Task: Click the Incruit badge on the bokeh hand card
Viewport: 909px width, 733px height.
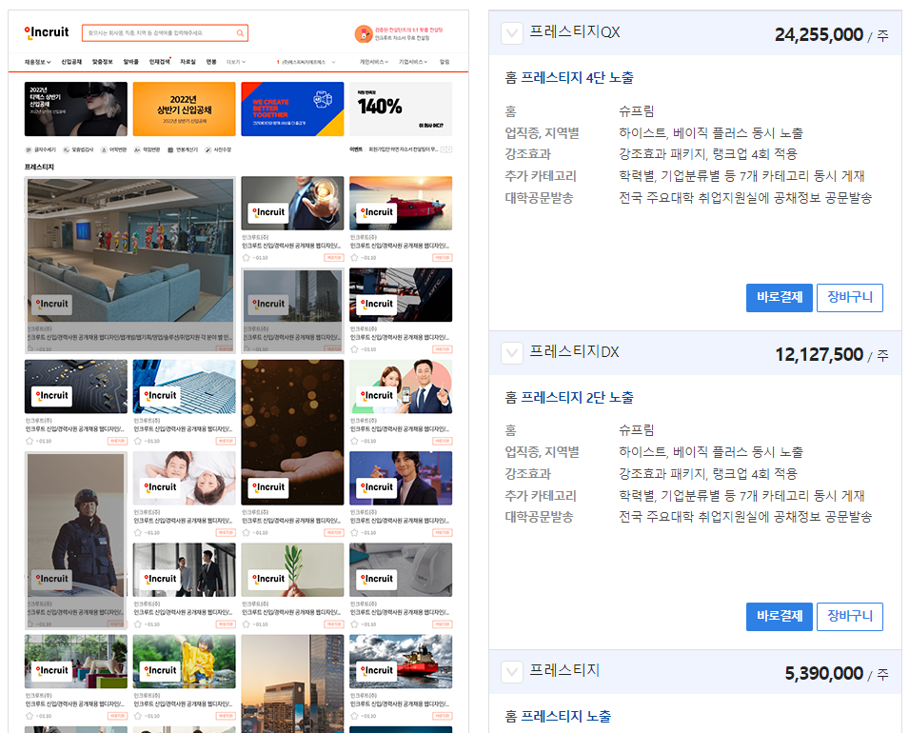Action: [268, 487]
